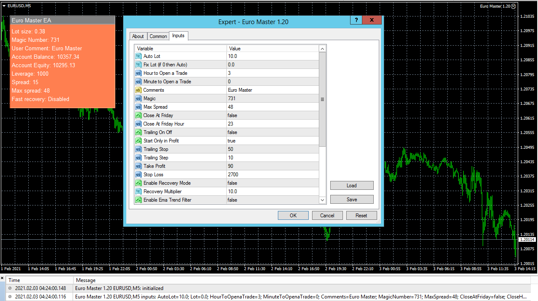Click the Max Spread integer icon
This screenshot has height=301, width=538.
(x=138, y=107)
